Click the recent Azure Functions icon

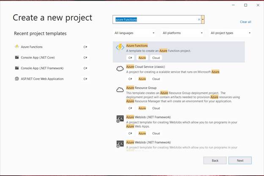point(17,47)
